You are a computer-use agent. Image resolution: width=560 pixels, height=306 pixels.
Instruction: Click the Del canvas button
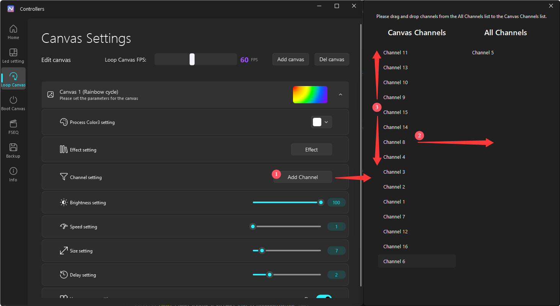coord(332,59)
